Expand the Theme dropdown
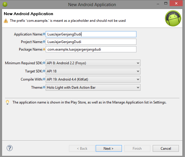 point(93,87)
